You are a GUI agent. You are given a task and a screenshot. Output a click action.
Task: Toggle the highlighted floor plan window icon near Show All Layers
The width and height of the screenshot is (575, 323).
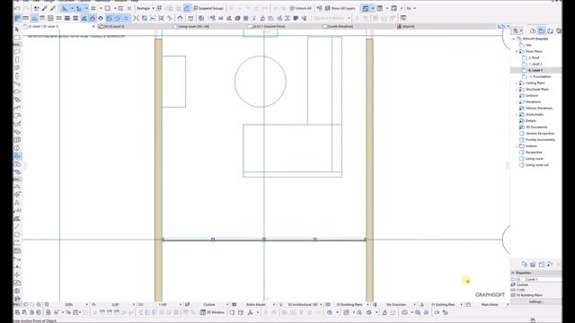coord(366,8)
